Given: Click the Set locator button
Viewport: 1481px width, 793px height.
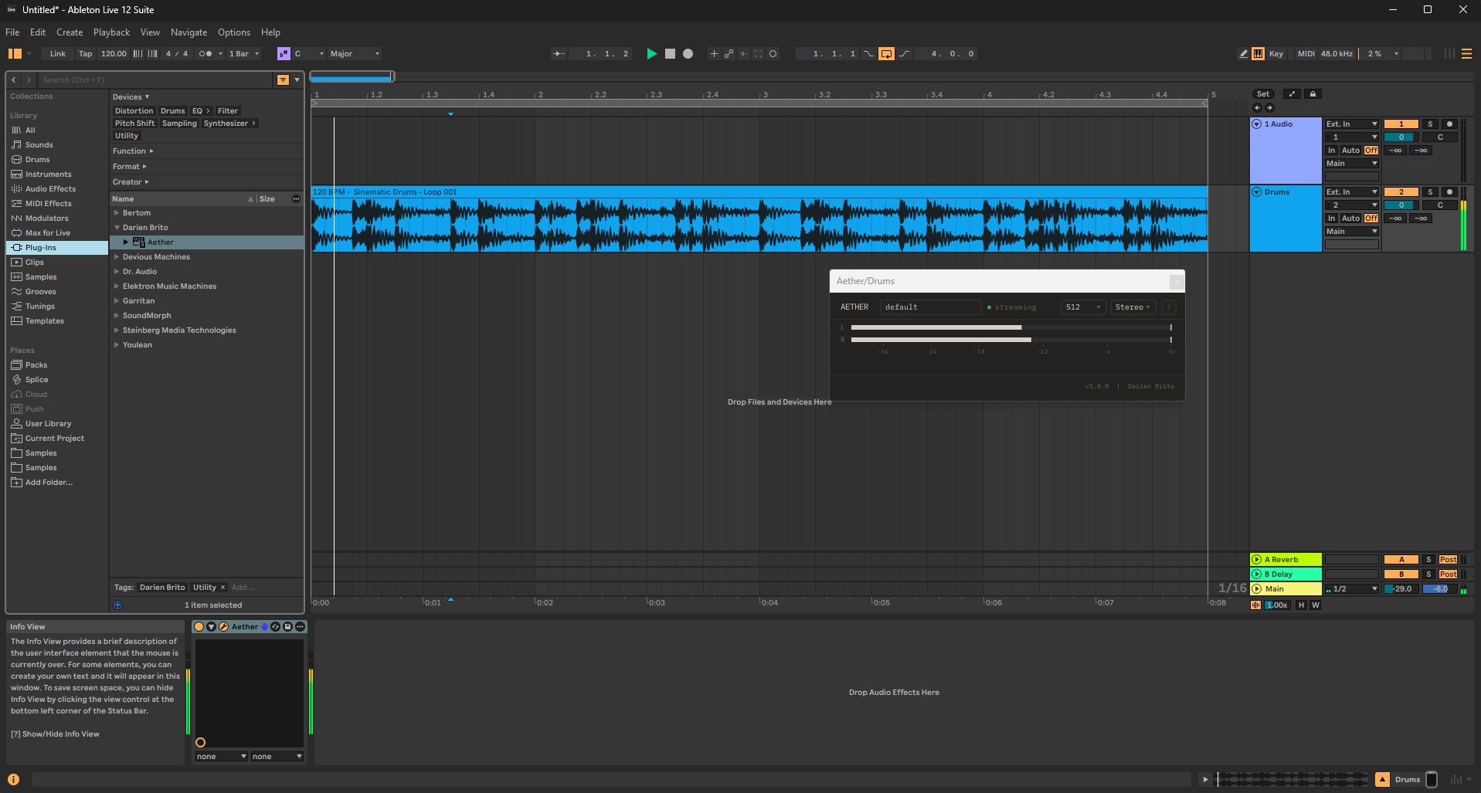Looking at the screenshot, I should (1265, 93).
